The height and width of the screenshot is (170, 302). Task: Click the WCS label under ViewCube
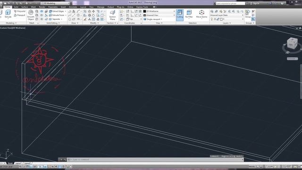pyautogui.click(x=292, y=59)
